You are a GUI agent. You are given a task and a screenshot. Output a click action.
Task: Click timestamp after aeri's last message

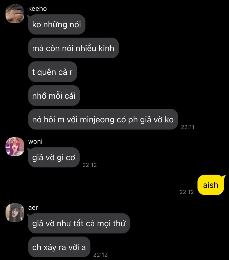[100, 254]
